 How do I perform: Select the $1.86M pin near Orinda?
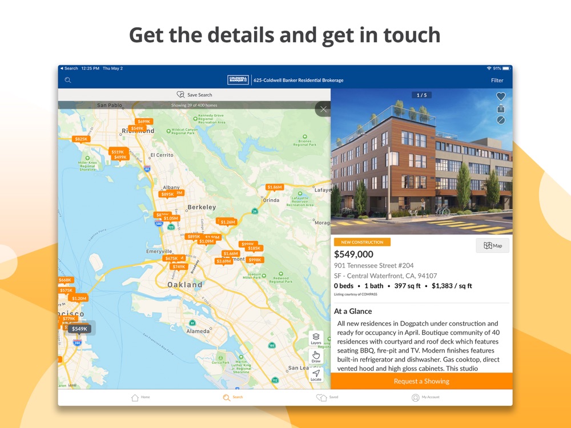pyautogui.click(x=275, y=187)
